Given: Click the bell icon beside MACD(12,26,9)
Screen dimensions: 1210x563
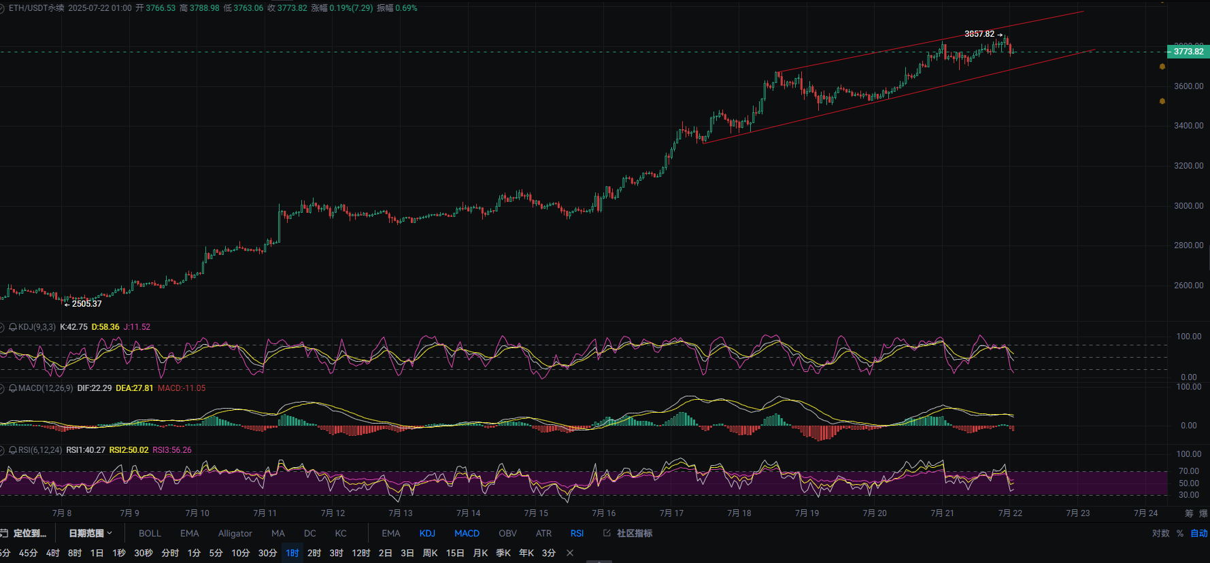Looking at the screenshot, I should (13, 388).
